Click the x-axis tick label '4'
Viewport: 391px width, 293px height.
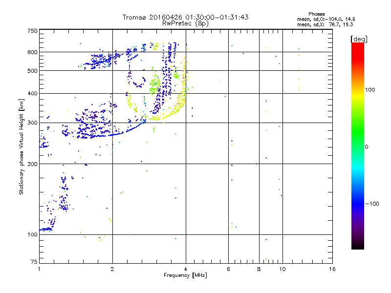point(186,269)
